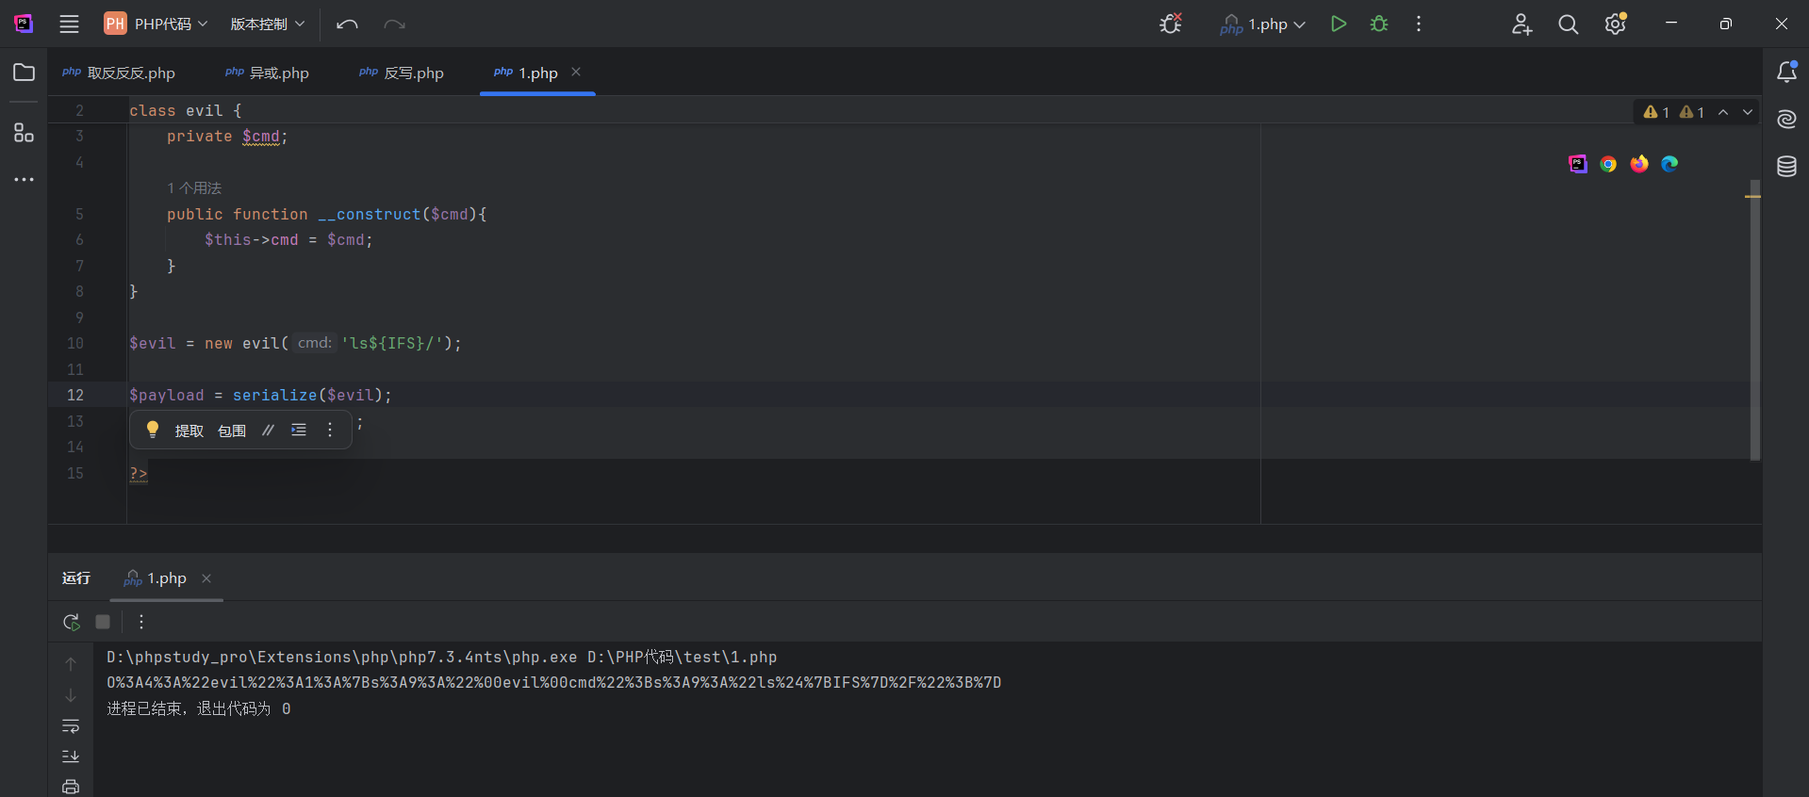1809x797 pixels.
Task: Click the 提取 action in the floating toolbar
Action: (x=189, y=431)
